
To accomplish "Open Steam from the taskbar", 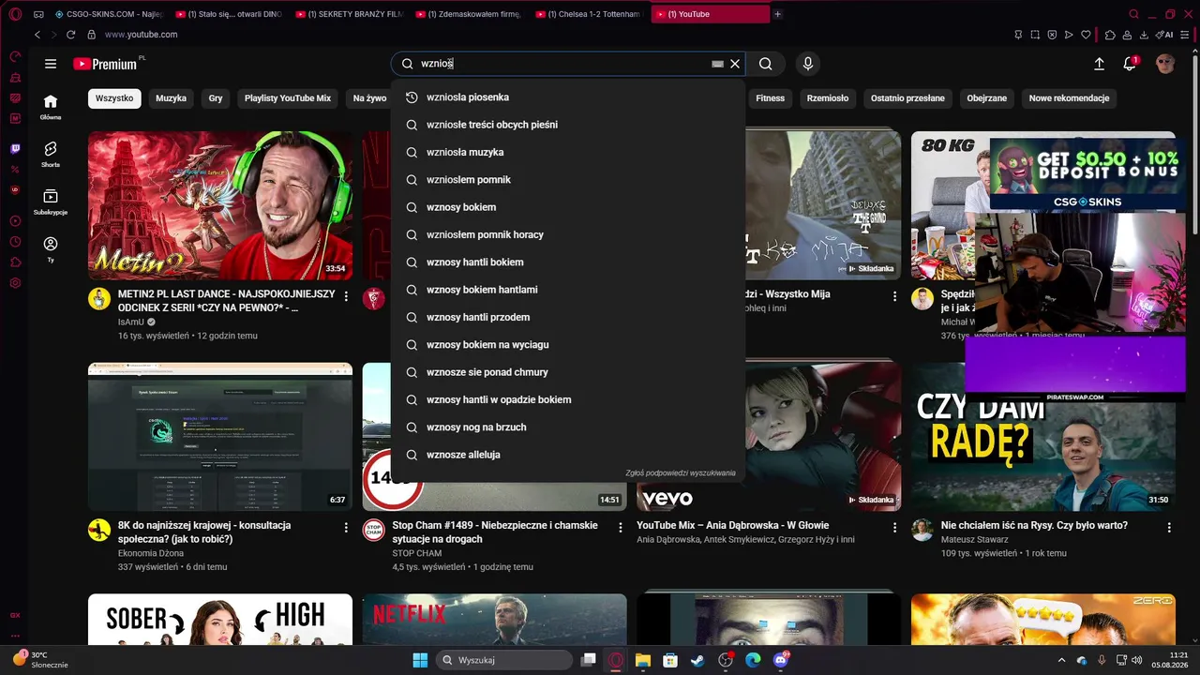I will pyautogui.click(x=697, y=660).
